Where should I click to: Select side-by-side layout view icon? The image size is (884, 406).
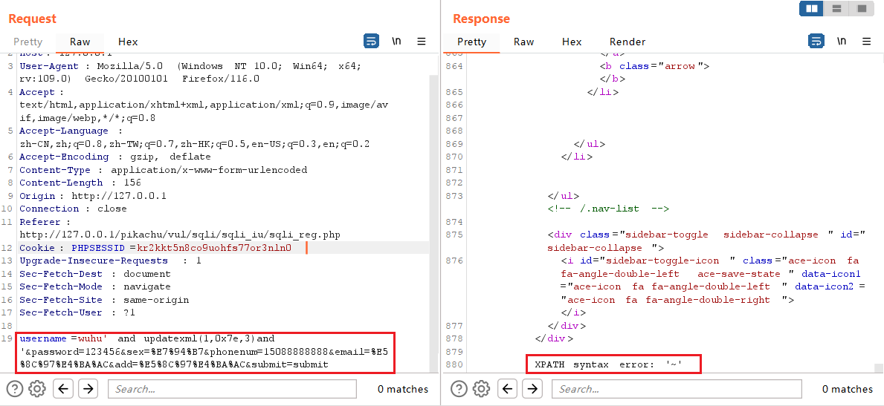tap(811, 8)
